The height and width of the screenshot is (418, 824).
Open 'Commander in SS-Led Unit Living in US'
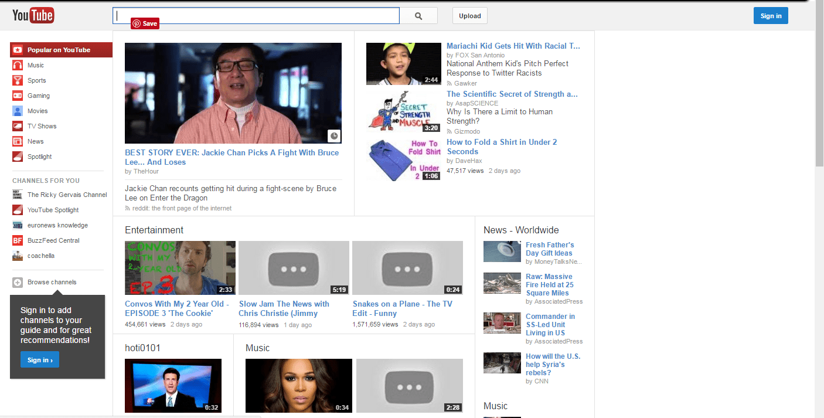550,325
